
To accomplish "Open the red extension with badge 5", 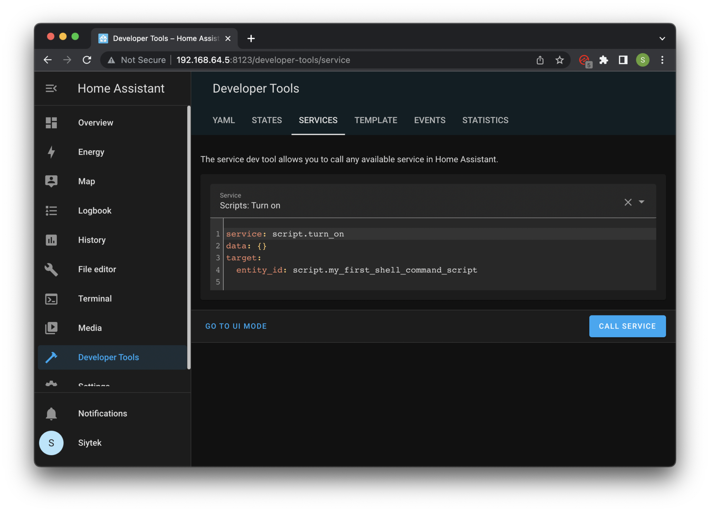I will tap(585, 61).
